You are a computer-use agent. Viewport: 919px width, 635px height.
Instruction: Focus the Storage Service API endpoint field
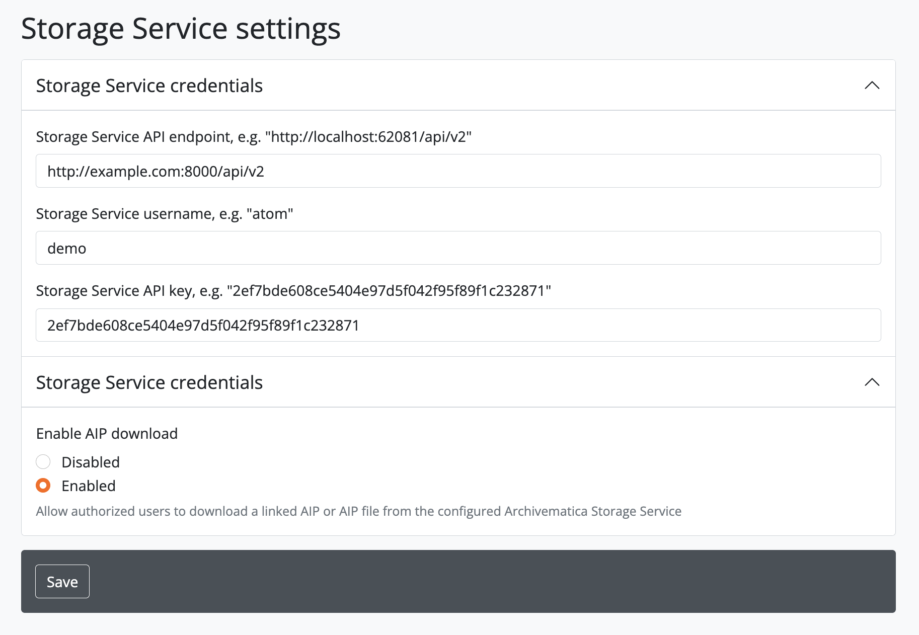458,171
